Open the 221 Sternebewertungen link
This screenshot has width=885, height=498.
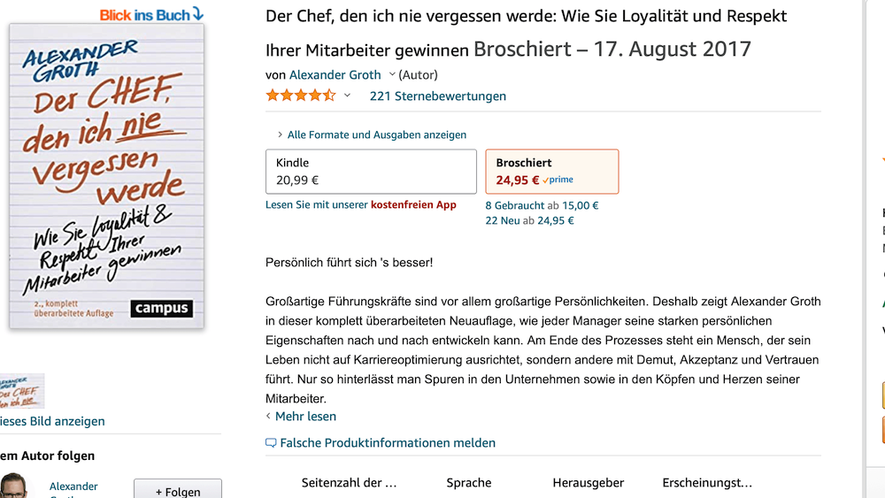(437, 96)
